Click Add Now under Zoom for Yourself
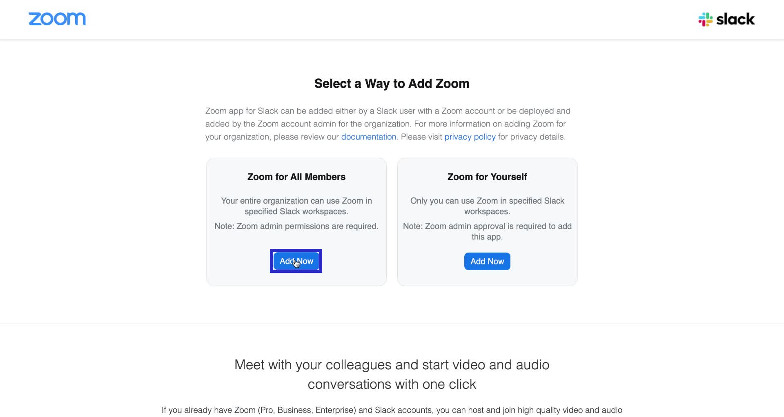784x417 pixels. coord(487,261)
